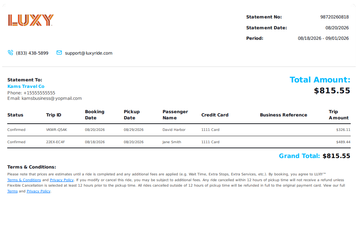Click the support@luxyride.com email address
The height and width of the screenshot is (247, 359).
(89, 53)
